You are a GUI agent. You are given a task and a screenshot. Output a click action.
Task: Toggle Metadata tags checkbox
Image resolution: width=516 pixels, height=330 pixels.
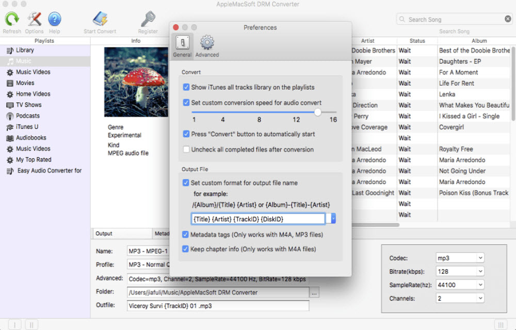click(x=185, y=235)
